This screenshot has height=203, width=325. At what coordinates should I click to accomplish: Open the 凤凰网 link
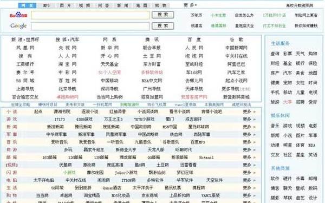pos(25,48)
